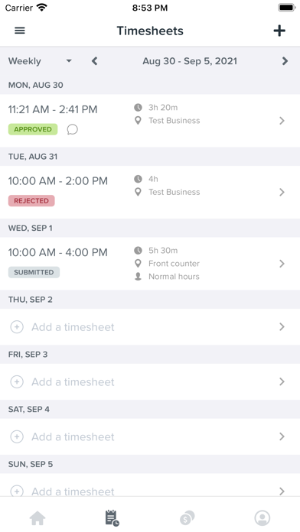Open Mon Aug 30 timesheet chevron
The width and height of the screenshot is (300, 532).
pos(282,121)
